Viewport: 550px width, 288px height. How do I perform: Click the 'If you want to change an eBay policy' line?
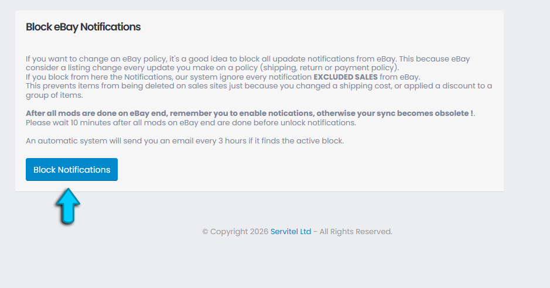click(248, 59)
